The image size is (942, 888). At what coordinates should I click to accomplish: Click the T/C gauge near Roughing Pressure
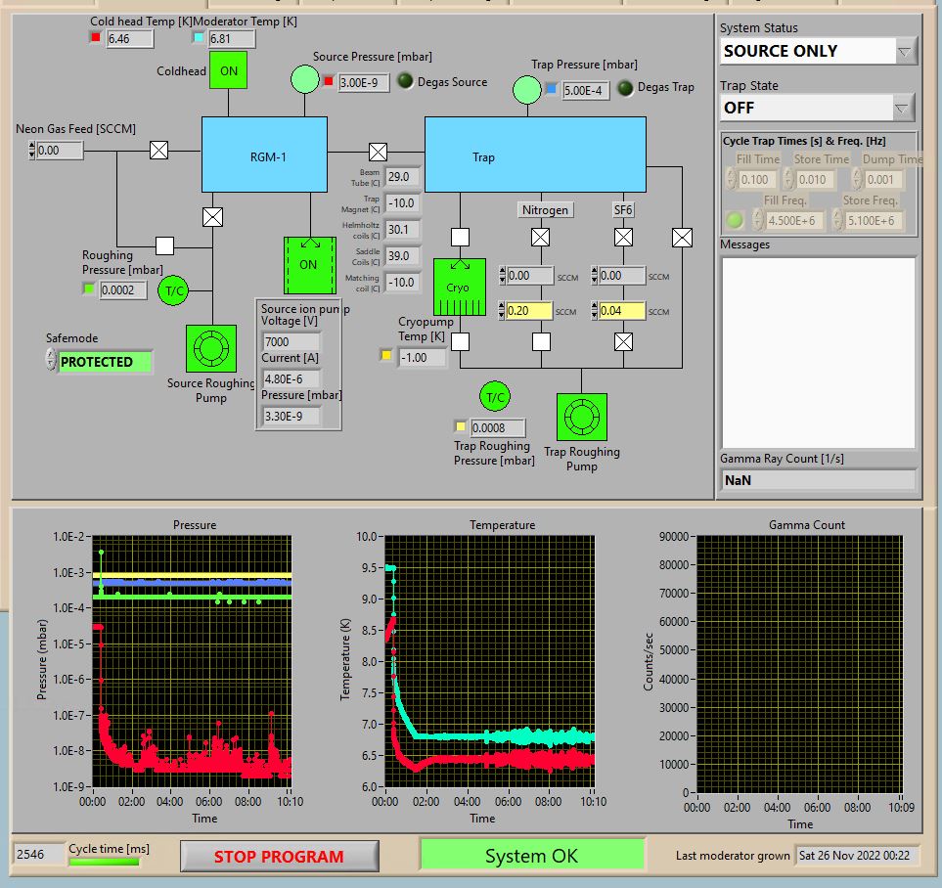coord(174,289)
